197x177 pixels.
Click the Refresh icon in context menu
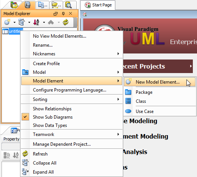(25, 154)
